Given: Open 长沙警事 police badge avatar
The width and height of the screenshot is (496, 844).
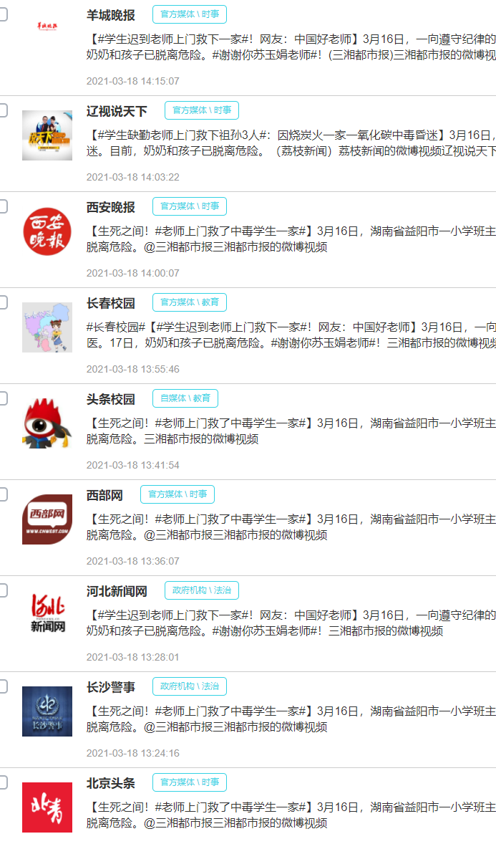Looking at the screenshot, I should point(47,711).
